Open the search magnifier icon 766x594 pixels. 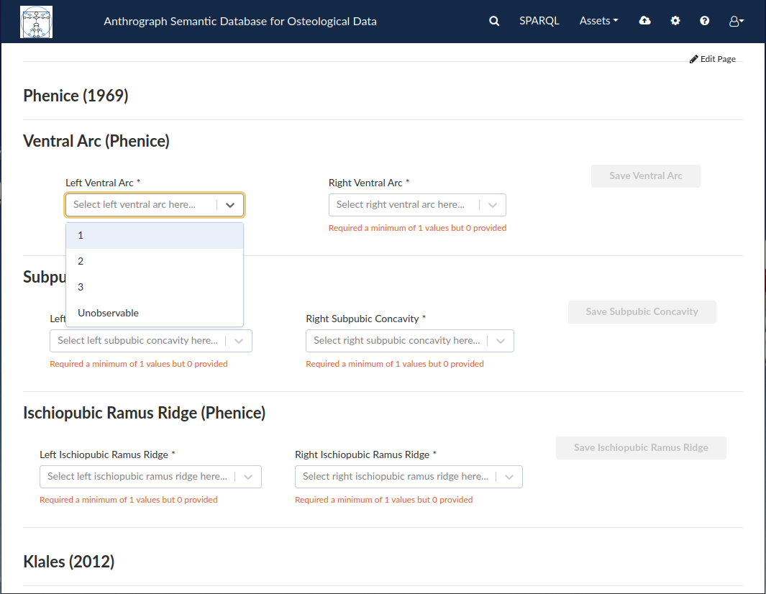tap(494, 21)
